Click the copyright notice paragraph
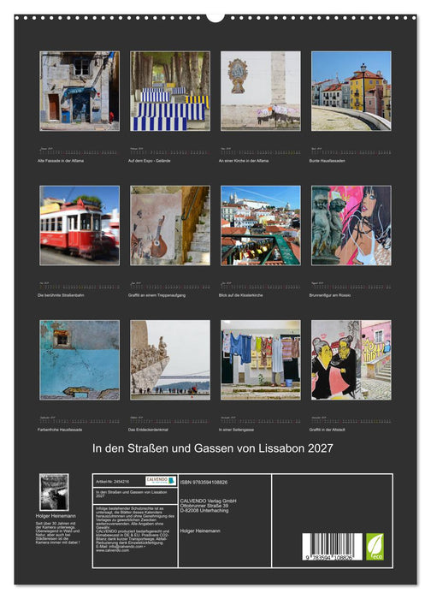Viewport: 431px width, 599px height. [135, 530]
